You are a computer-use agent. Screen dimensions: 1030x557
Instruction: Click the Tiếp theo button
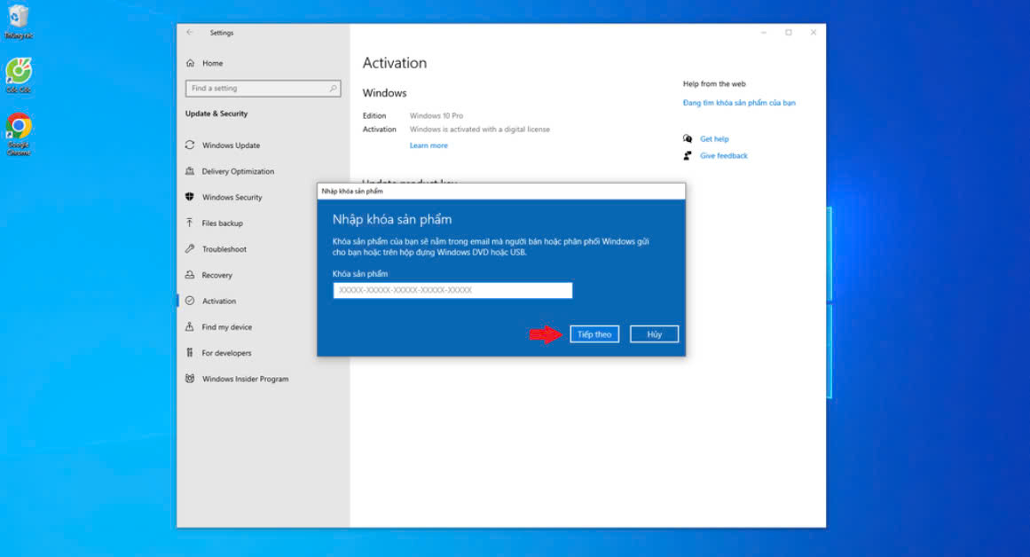tap(594, 334)
